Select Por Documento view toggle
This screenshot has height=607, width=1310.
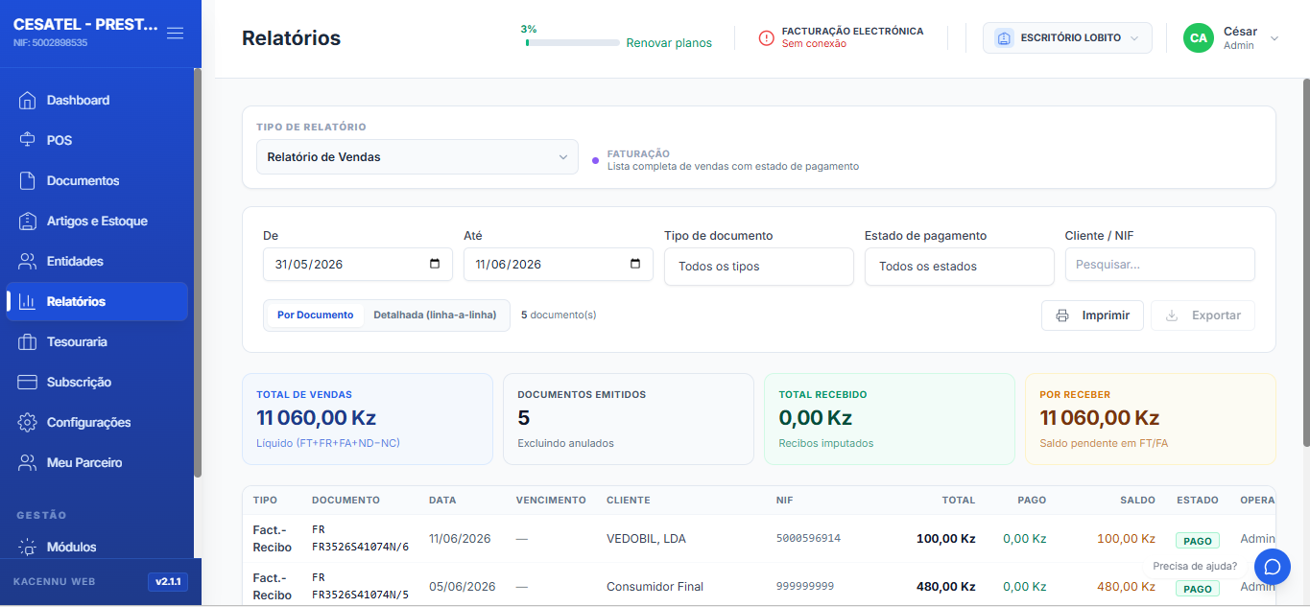pos(315,315)
